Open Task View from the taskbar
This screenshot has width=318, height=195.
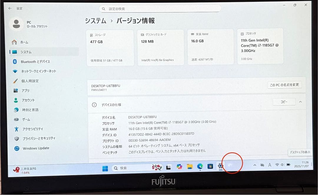[168, 166]
